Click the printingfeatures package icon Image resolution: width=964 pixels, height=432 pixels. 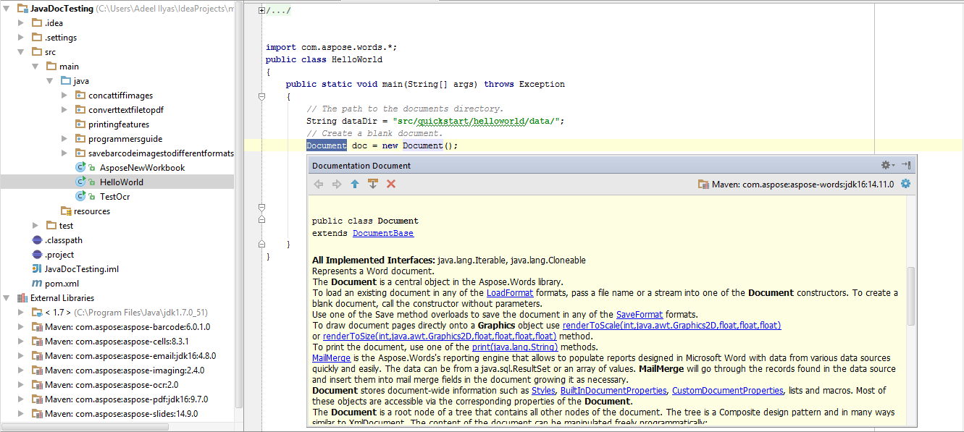point(80,124)
